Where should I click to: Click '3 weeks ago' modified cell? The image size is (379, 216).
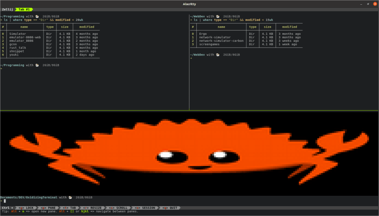[289, 41]
